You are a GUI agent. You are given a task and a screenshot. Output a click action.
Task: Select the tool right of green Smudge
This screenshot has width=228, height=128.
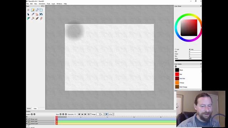pos(33,18)
